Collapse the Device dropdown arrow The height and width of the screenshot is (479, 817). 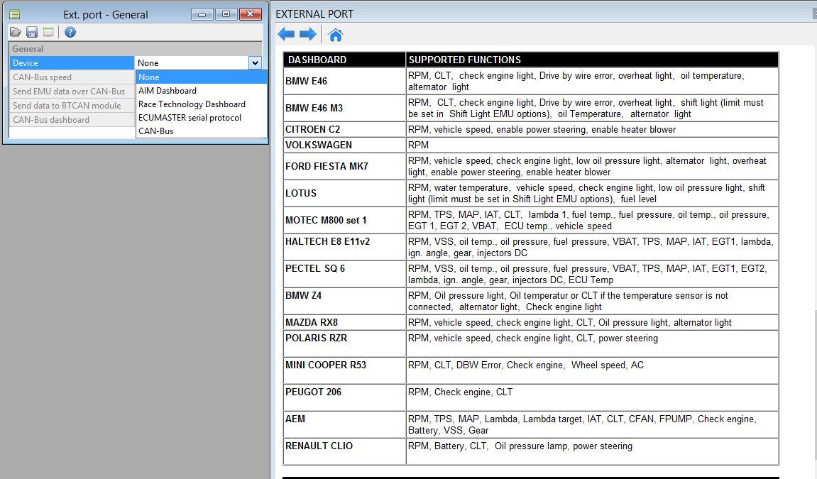tap(255, 63)
